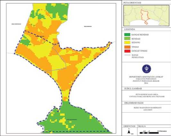The width and height of the screenshot is (171, 136).
Task: Click the Orientasi section label
Action: click(129, 126)
